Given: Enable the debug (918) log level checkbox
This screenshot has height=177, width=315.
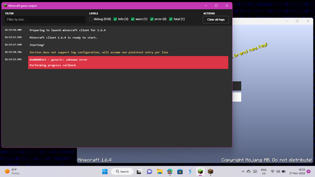Looking at the screenshot, I should click(91, 19).
